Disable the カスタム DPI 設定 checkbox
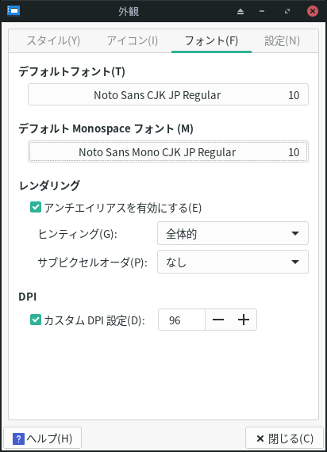The height and width of the screenshot is (452, 327). (x=36, y=320)
